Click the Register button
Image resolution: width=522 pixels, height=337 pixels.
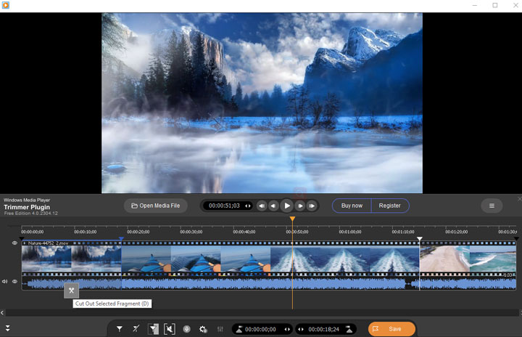pyautogui.click(x=390, y=206)
